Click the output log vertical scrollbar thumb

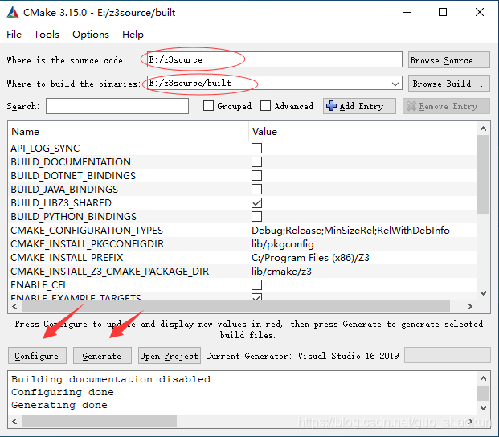click(x=484, y=394)
